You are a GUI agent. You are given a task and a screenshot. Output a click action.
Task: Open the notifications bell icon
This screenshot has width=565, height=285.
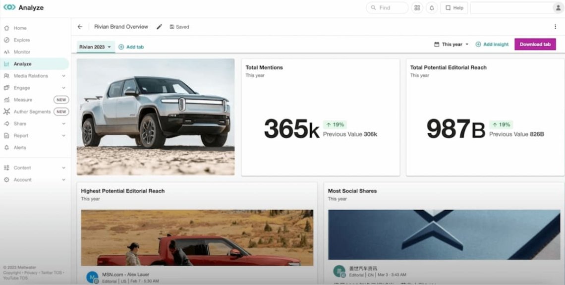[x=431, y=8]
